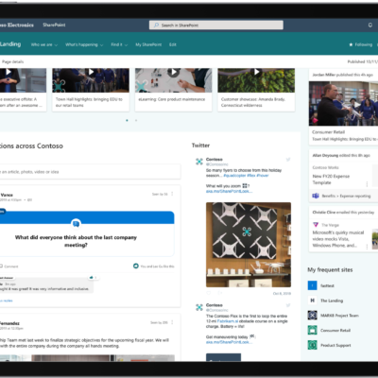The height and width of the screenshot is (378, 378).
Task: Click the thumbs-up reaction on the reply
Action: (x=92, y=278)
